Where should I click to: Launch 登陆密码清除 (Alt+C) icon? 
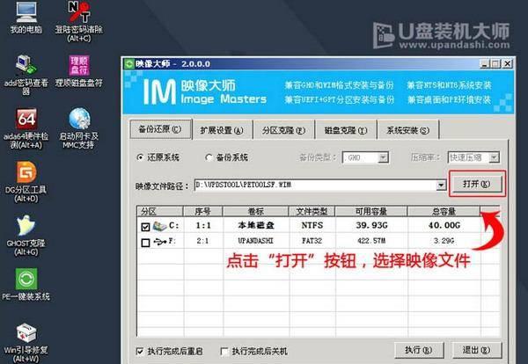tap(79, 21)
